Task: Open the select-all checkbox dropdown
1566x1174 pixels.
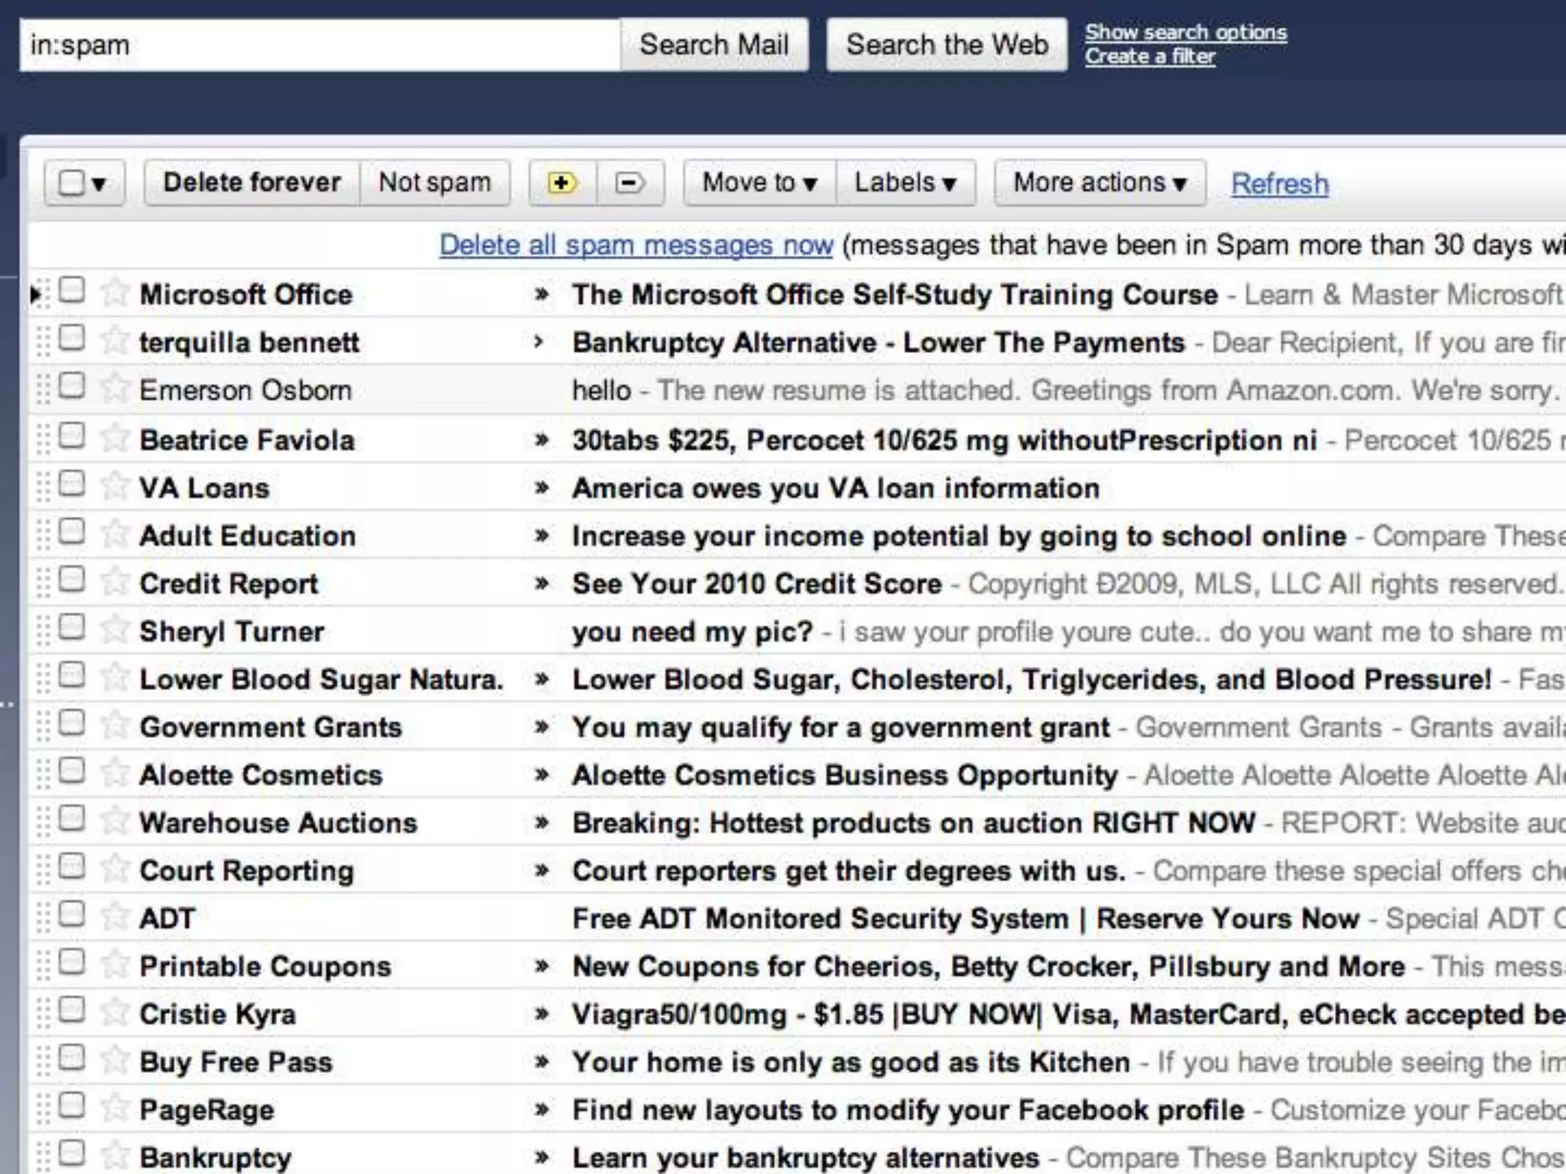Action: tap(84, 183)
